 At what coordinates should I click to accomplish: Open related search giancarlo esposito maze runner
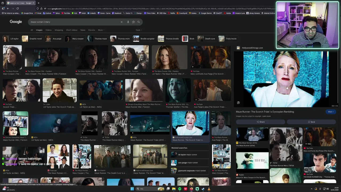[x=190, y=171]
